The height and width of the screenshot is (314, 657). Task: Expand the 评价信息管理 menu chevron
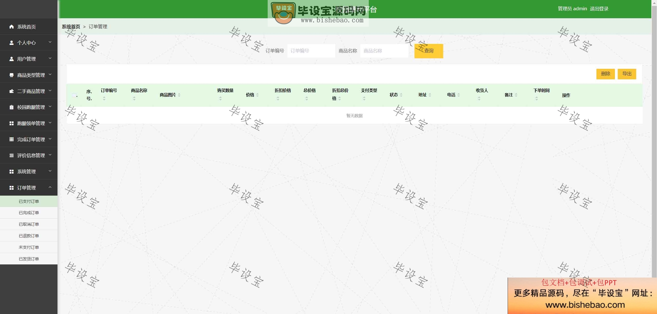pos(50,155)
